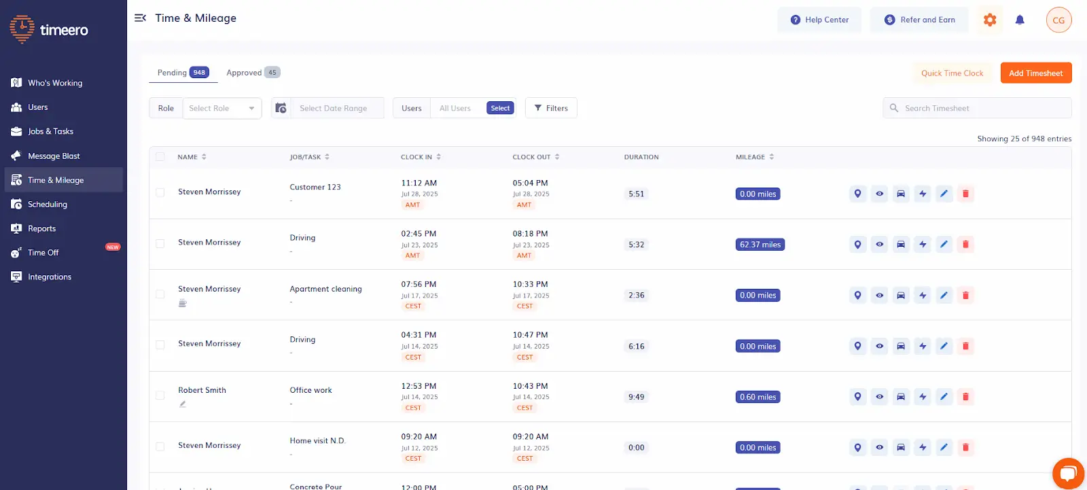Image resolution: width=1087 pixels, height=490 pixels.
Task: Click the Quick Time Clock button
Action: point(952,73)
